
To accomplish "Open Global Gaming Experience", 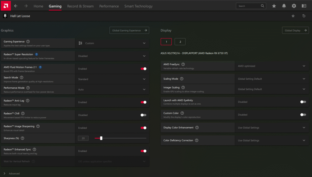I will (129, 30).
